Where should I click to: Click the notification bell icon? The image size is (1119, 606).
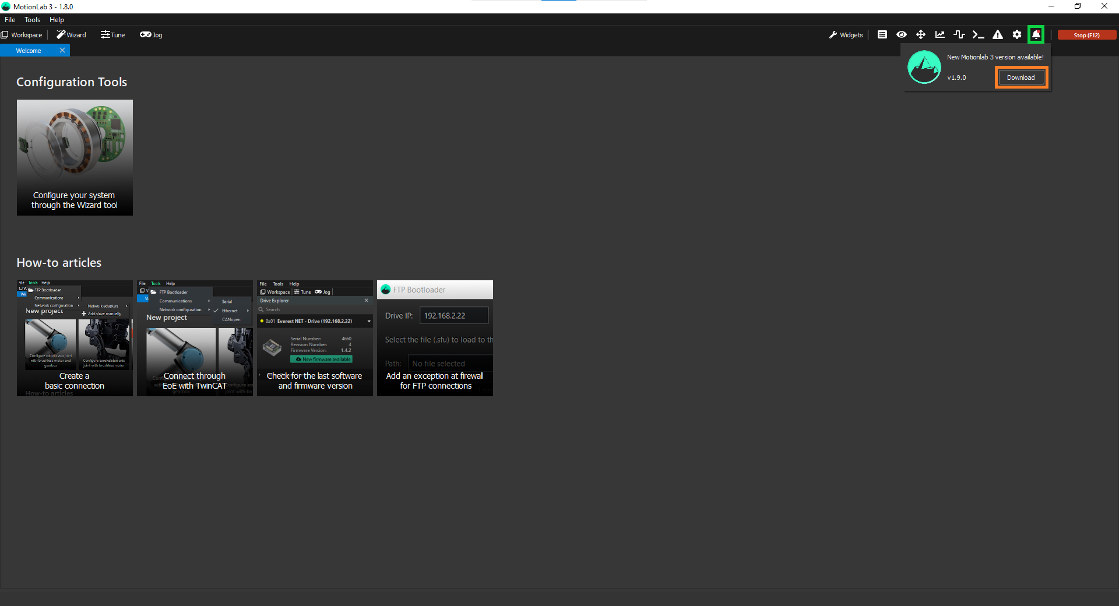point(1036,35)
